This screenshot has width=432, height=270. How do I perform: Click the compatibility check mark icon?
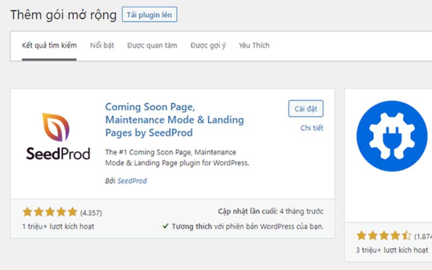(165, 226)
